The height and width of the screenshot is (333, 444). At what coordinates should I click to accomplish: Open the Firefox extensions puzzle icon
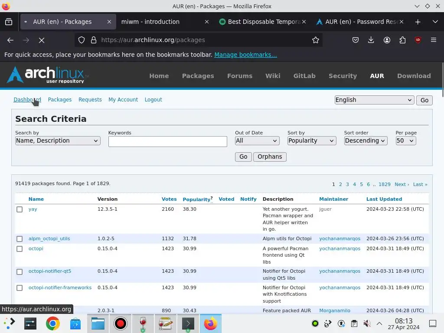point(402,40)
